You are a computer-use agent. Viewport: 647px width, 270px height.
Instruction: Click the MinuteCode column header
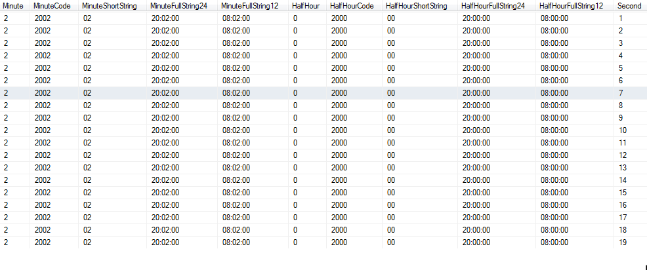(x=51, y=6)
